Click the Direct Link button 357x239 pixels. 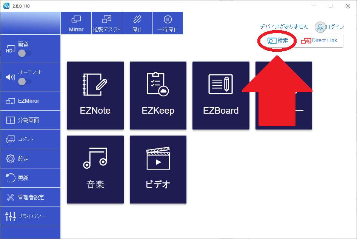point(319,41)
